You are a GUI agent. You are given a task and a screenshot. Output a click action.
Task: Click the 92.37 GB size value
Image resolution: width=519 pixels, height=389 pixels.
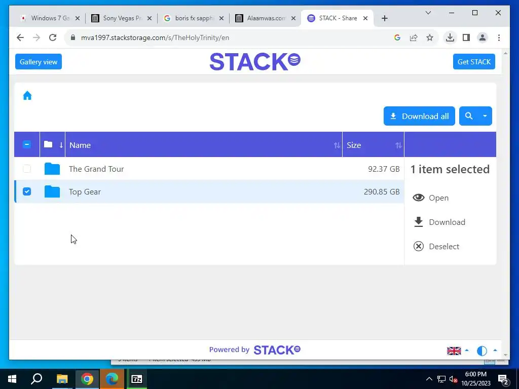click(x=384, y=169)
